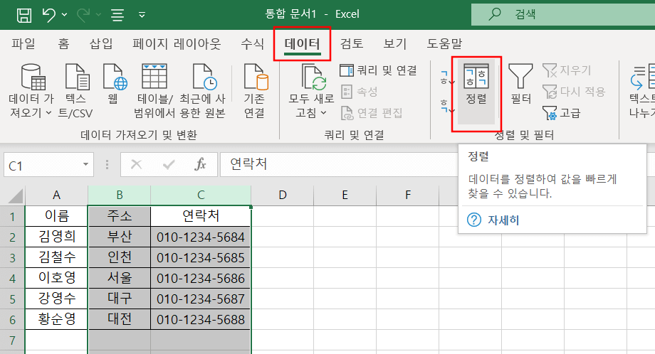
Task: Select column D header
Action: [x=283, y=195]
